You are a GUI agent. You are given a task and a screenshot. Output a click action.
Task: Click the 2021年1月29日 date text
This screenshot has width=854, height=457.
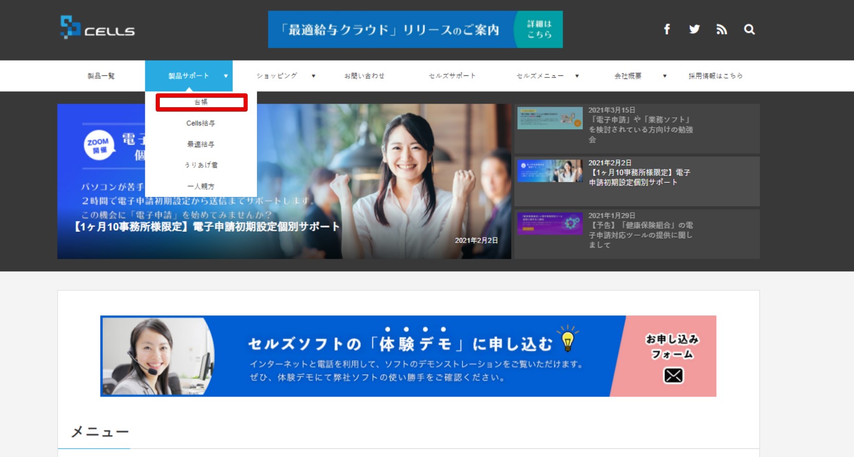[611, 216]
